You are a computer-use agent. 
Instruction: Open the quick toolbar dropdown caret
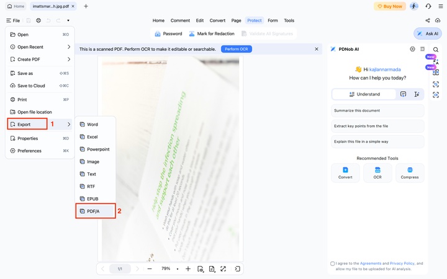pyautogui.click(x=68, y=20)
